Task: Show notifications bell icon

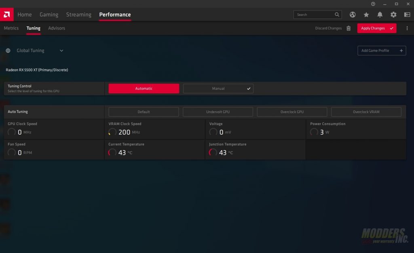Action: [380, 15]
